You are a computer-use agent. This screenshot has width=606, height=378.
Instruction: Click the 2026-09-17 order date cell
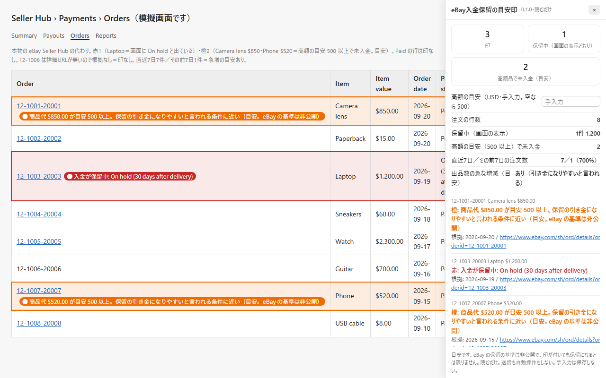(422, 241)
